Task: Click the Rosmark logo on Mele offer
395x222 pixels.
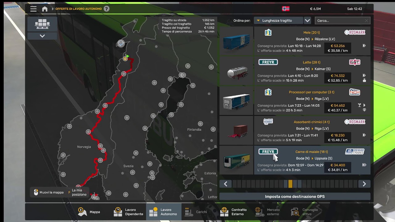Action: (355, 32)
